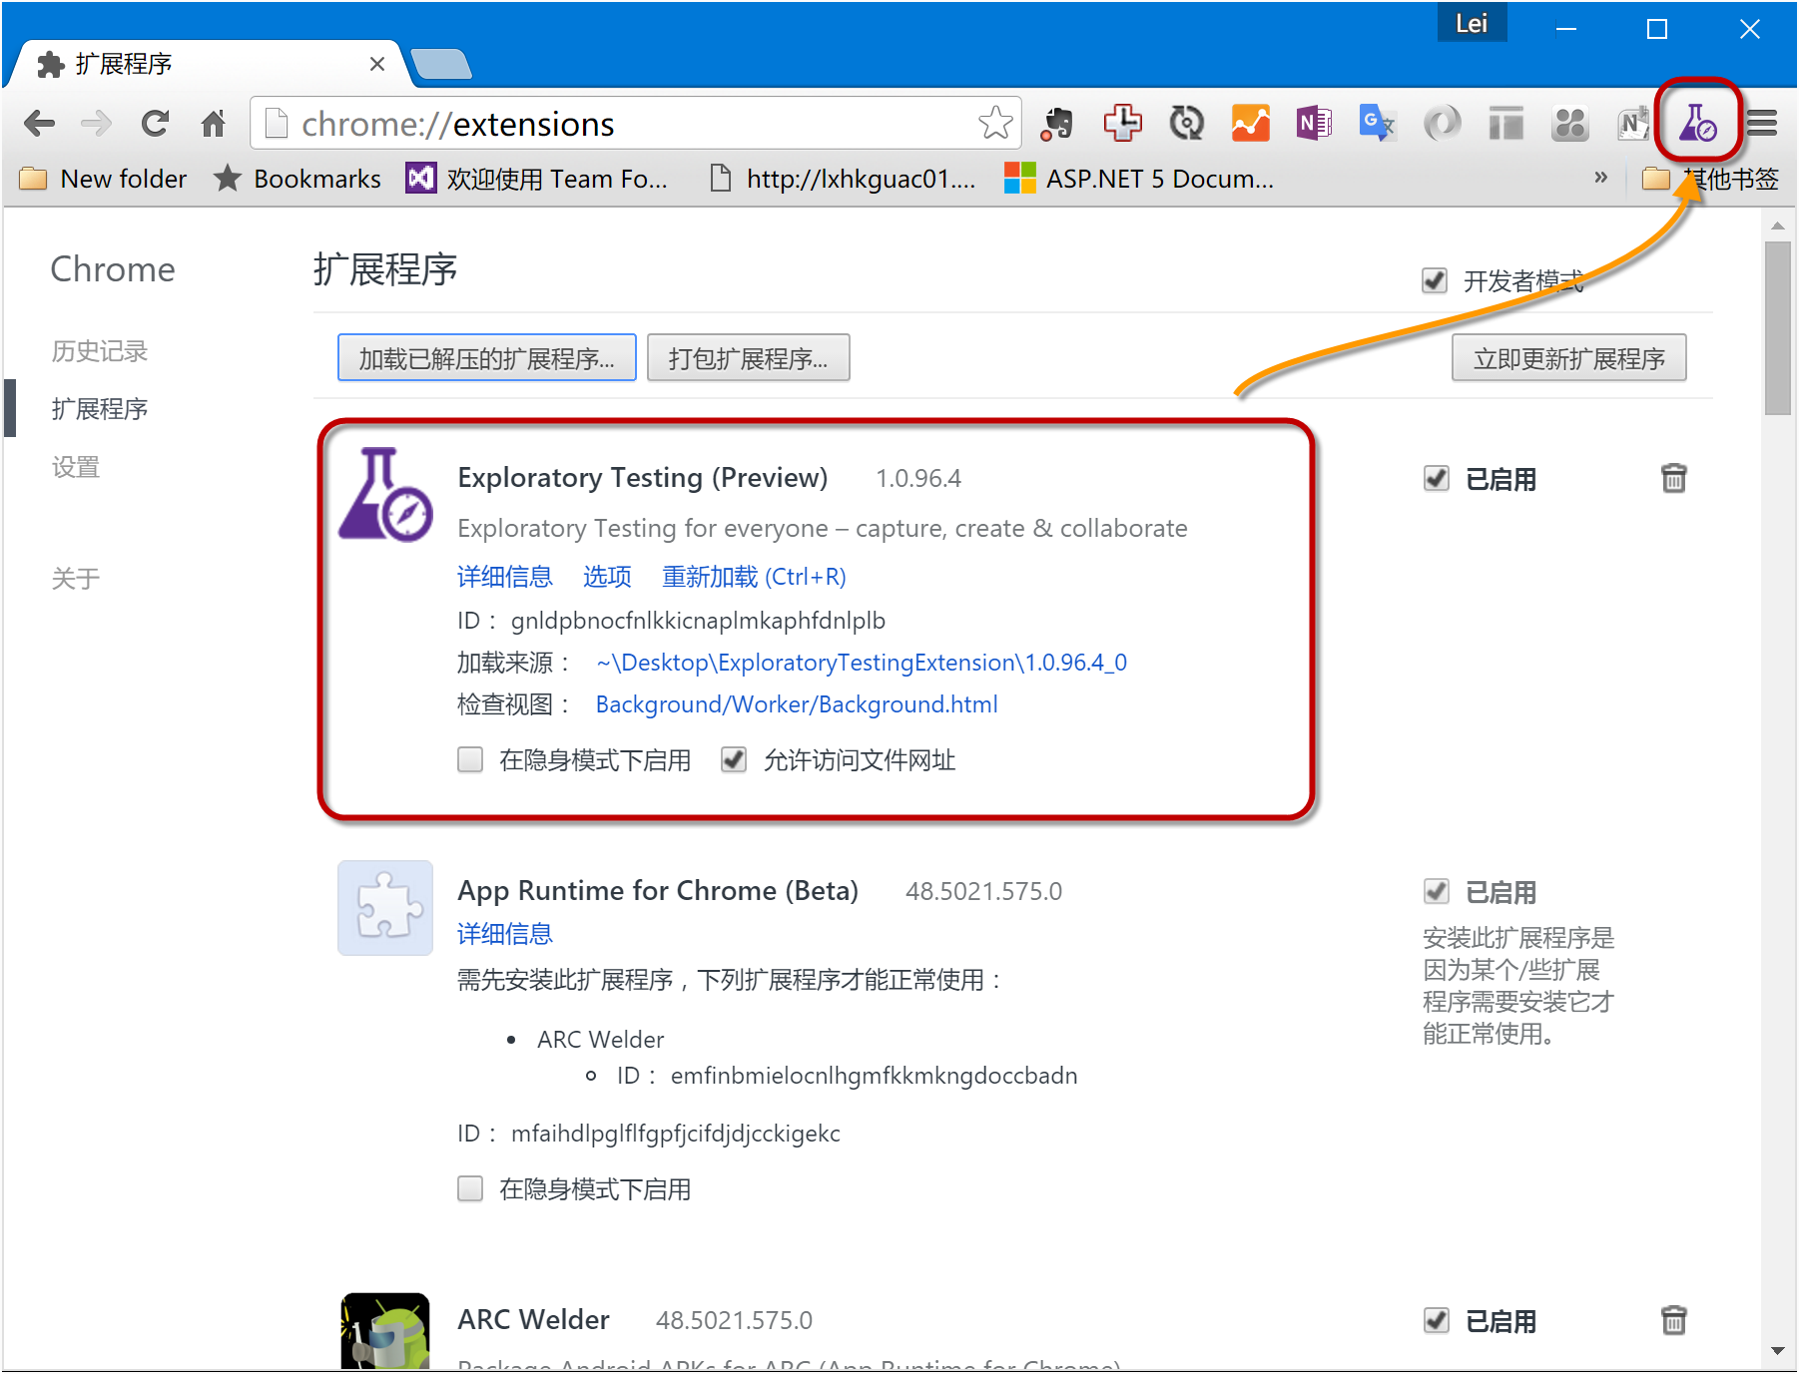Click the red cross extension icon
Viewport: 1799px width, 1374px height.
coord(1122,123)
